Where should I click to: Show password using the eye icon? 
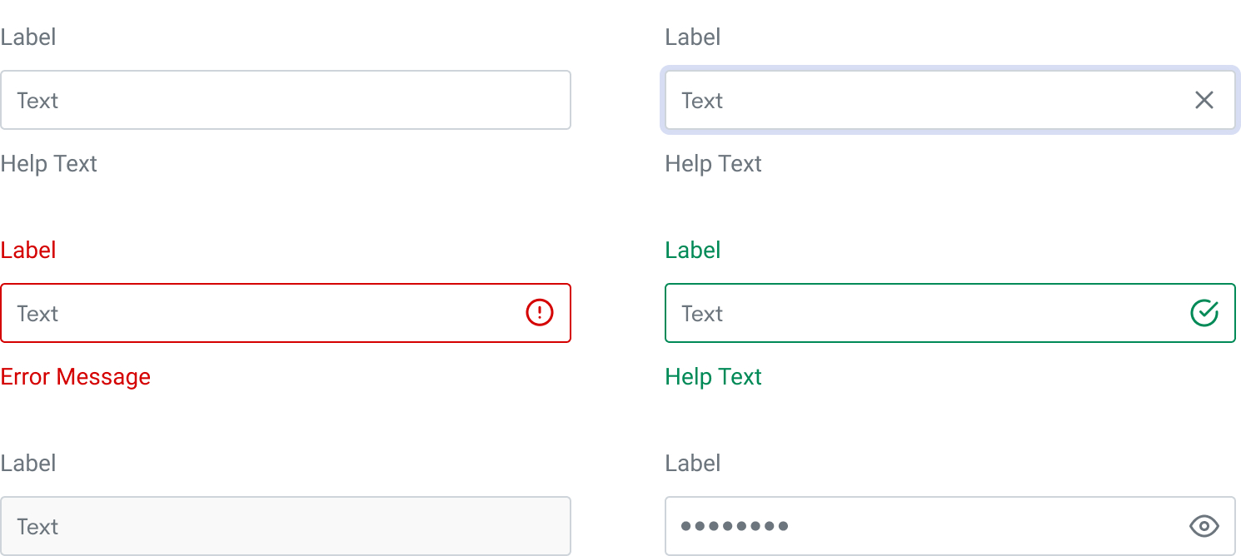1204,526
